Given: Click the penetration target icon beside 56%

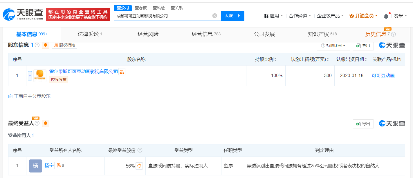Looking at the screenshot, I should tap(139, 166).
